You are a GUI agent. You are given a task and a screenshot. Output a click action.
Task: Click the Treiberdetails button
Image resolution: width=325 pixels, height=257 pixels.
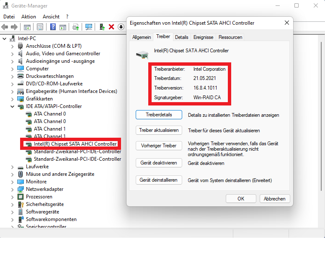(x=159, y=115)
